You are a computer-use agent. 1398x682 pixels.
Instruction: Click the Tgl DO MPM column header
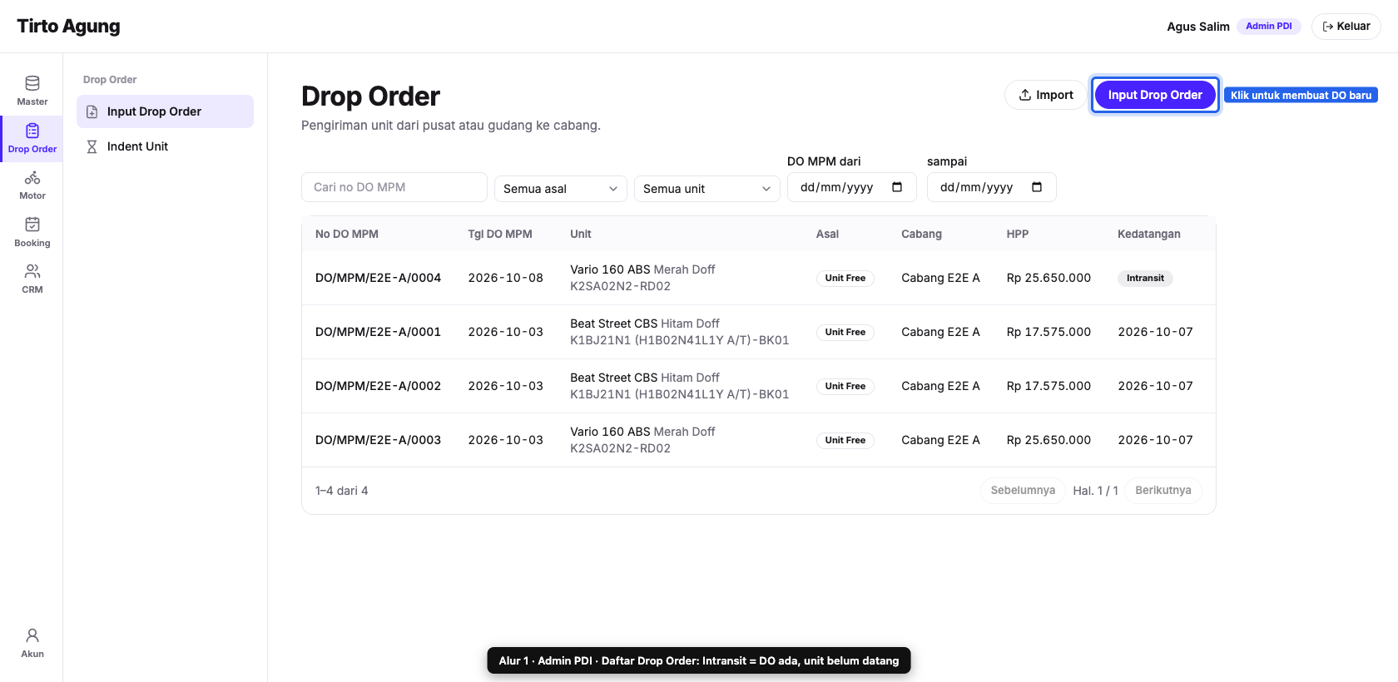tap(500, 234)
